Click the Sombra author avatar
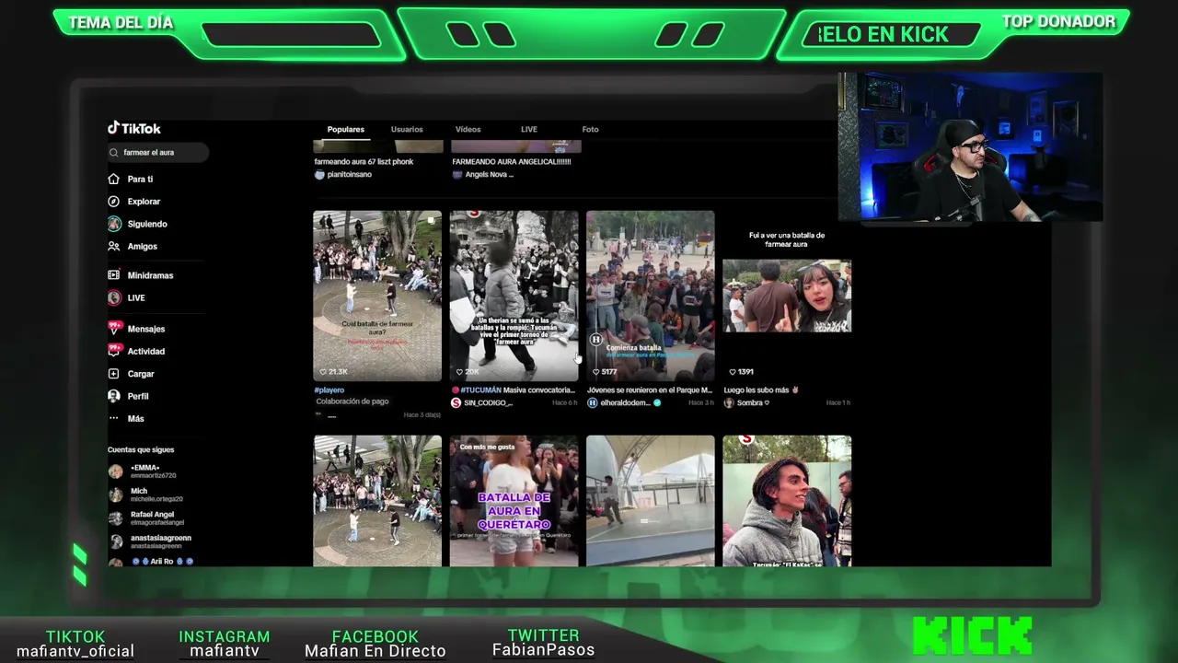 point(729,403)
